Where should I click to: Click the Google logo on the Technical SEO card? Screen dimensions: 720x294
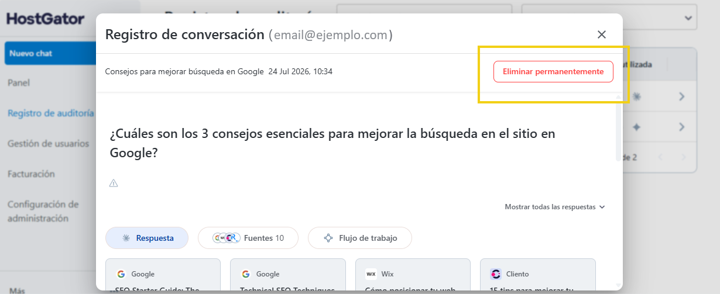pos(246,274)
